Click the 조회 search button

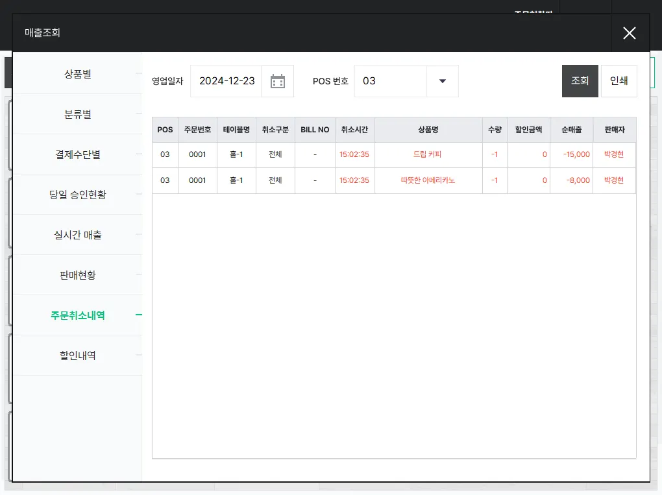click(x=580, y=80)
